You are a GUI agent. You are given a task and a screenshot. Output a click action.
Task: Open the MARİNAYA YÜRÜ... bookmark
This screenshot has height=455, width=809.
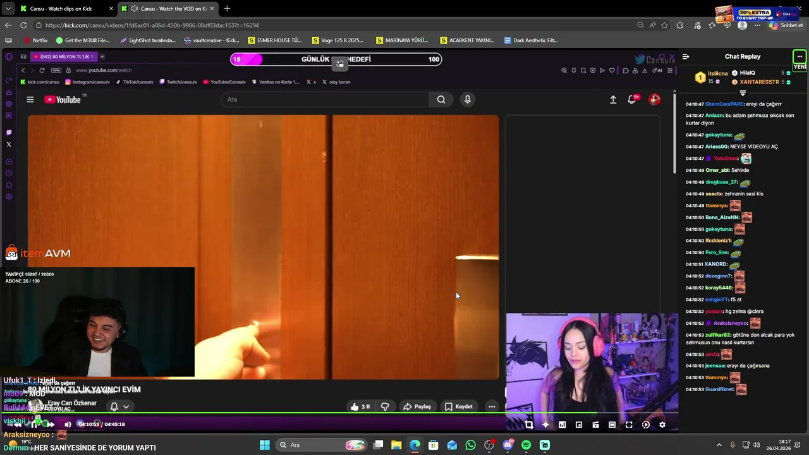click(x=403, y=40)
